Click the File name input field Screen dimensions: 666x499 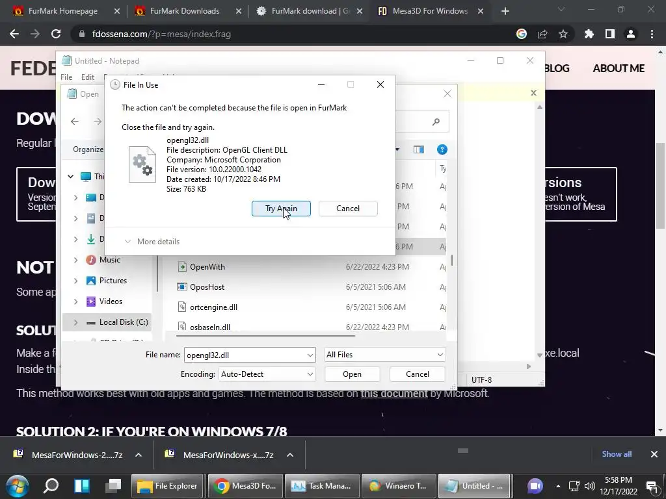click(x=245, y=355)
